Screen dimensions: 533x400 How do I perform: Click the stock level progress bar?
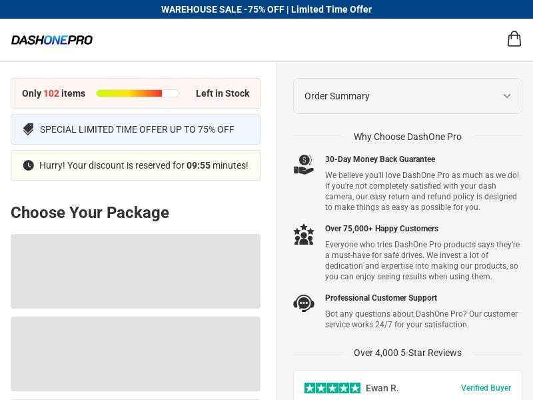[138, 93]
